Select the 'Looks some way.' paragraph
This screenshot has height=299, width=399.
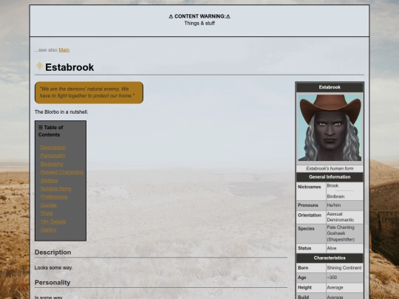click(x=53, y=268)
